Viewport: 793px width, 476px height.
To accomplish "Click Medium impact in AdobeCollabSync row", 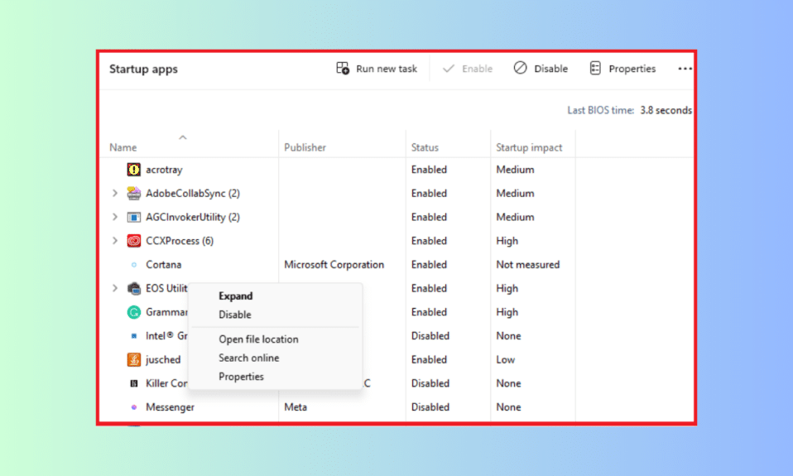I will pos(515,193).
